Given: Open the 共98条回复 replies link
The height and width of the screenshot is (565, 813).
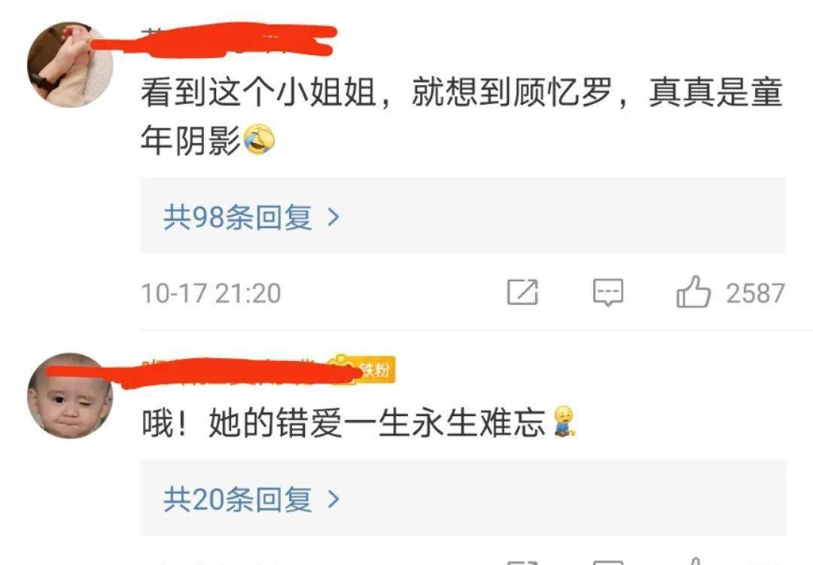Looking at the screenshot, I should (x=237, y=217).
